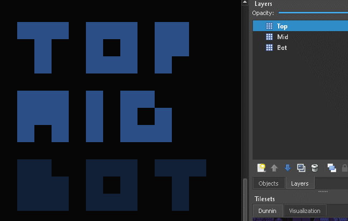Click scroll-up arrow of map scrollbar
The width and height of the screenshot is (348, 221).
click(245, 2)
